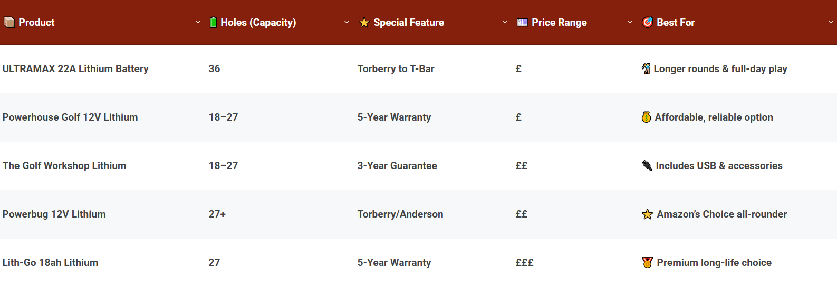Click the star icon beside Amazon's Choice
This screenshot has height=286, width=837.
647,214
